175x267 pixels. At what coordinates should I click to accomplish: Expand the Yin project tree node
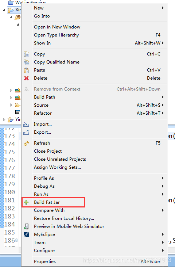(x=4, y=119)
